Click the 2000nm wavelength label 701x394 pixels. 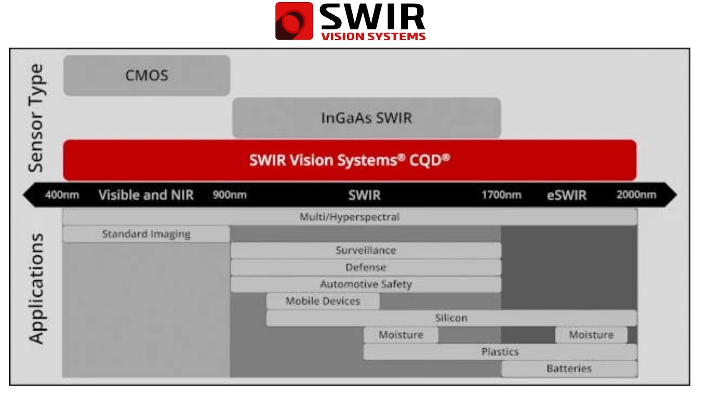[636, 195]
